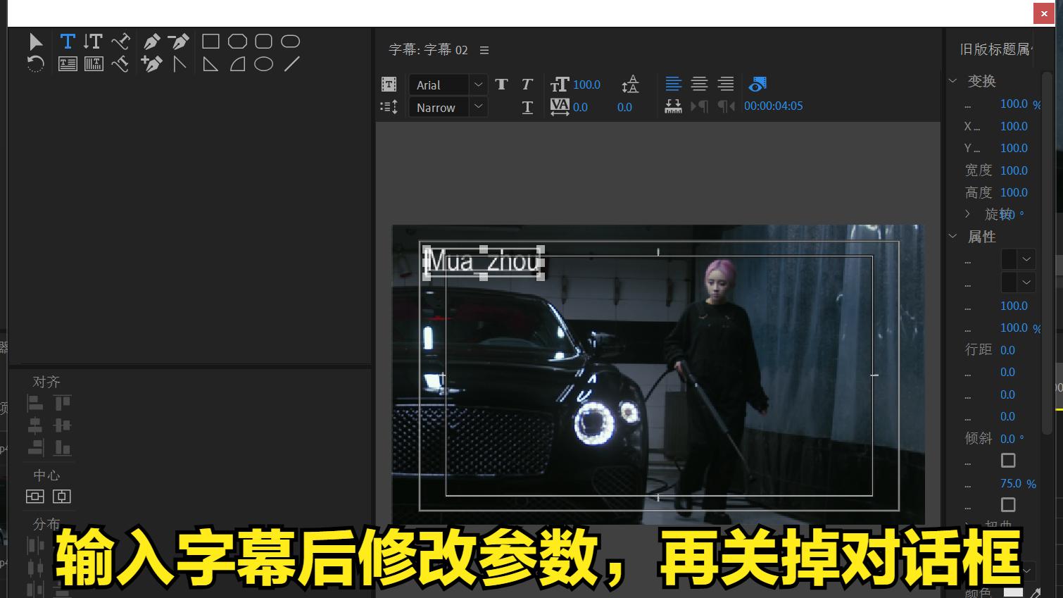Click the 00:00:04:05 timecode field
The width and height of the screenshot is (1063, 598).
773,106
